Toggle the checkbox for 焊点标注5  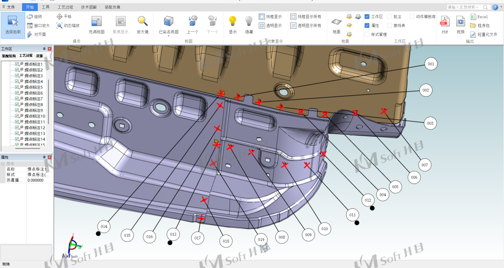pyautogui.click(x=17, y=87)
